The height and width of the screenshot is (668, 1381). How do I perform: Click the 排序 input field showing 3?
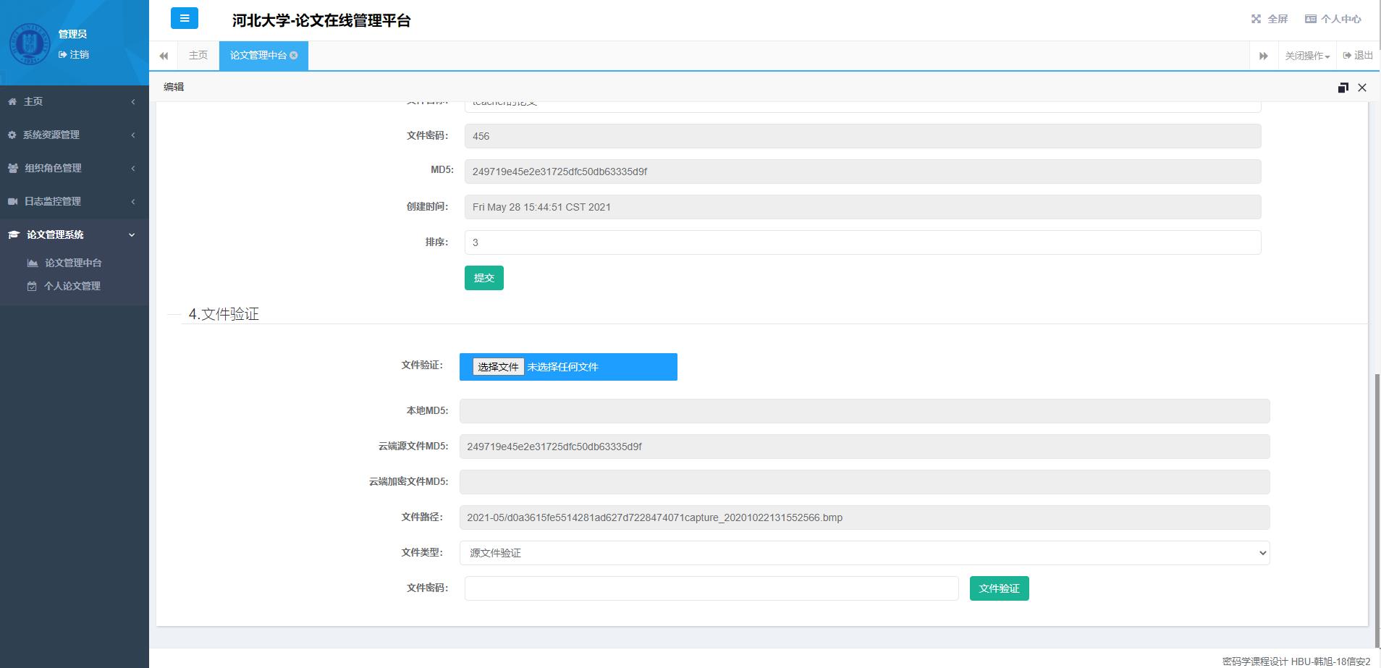[863, 242]
